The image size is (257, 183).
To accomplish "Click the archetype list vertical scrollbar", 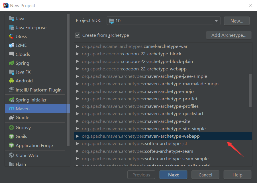I will (x=250, y=90).
